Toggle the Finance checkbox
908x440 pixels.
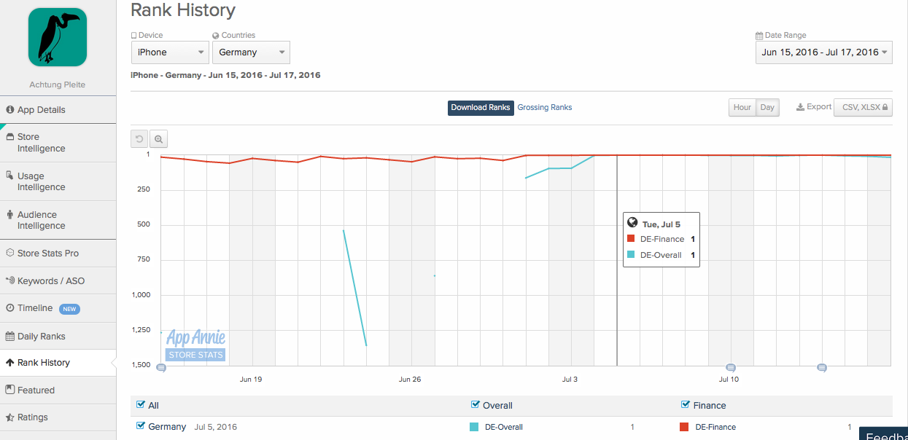tap(685, 405)
